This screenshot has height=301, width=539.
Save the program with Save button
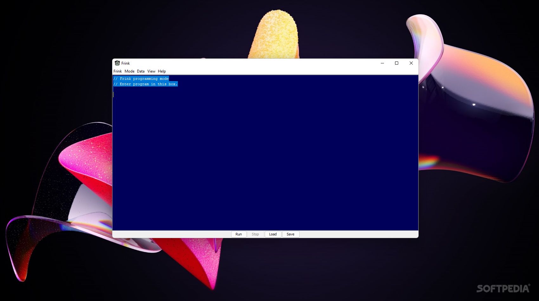(290, 234)
